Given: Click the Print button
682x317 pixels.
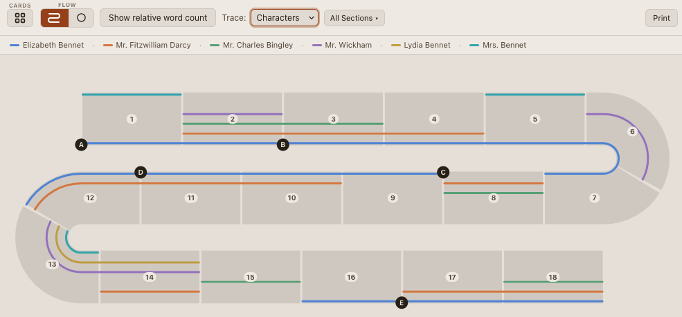Looking at the screenshot, I should pos(661,18).
